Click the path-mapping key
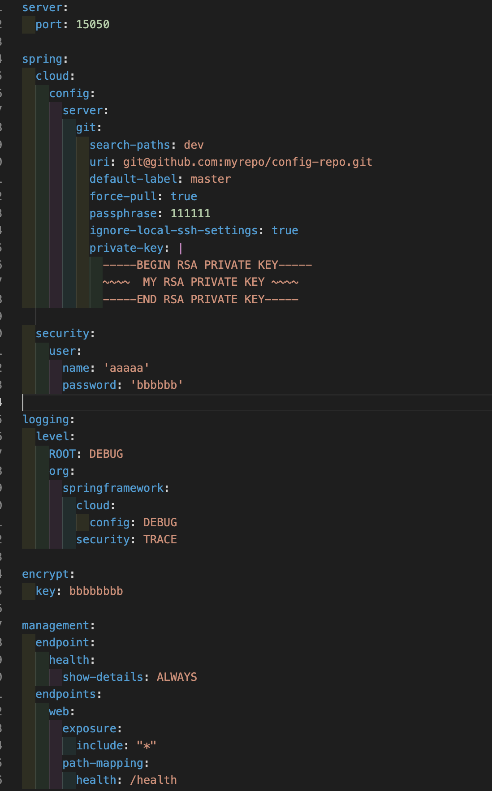 coord(103,763)
